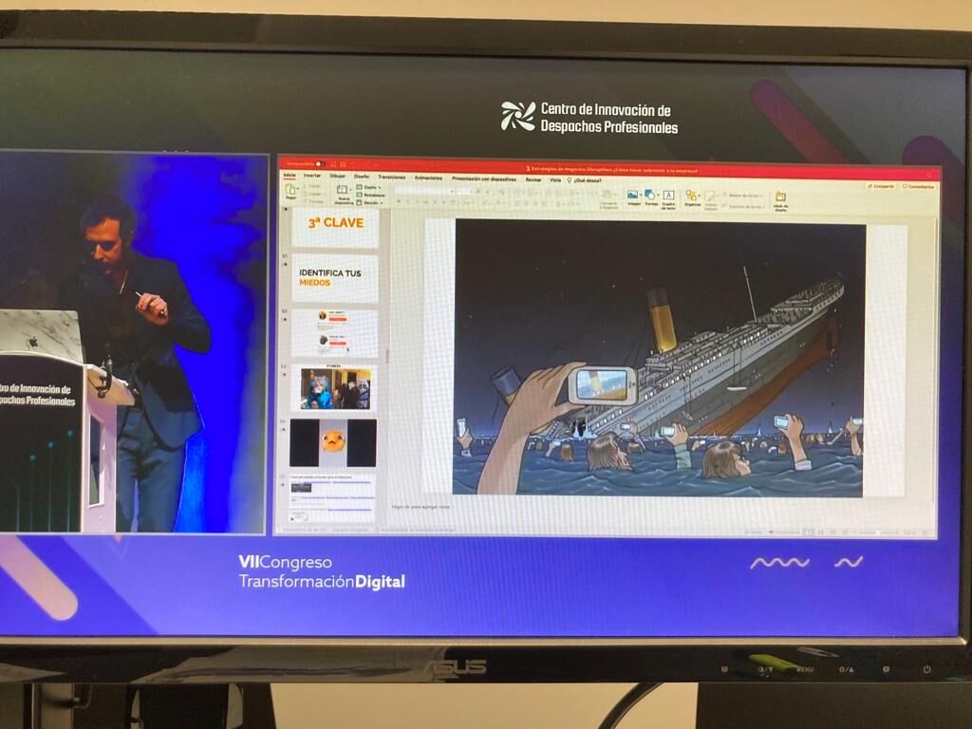Select the sad orange emoji slide thumbnail
Screen dimensions: 972x729
(x=333, y=442)
